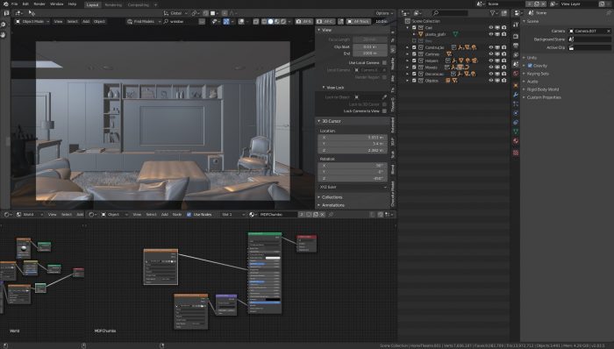This screenshot has height=349, width=614.
Task: Open the Window menu
Action: tap(57, 4)
